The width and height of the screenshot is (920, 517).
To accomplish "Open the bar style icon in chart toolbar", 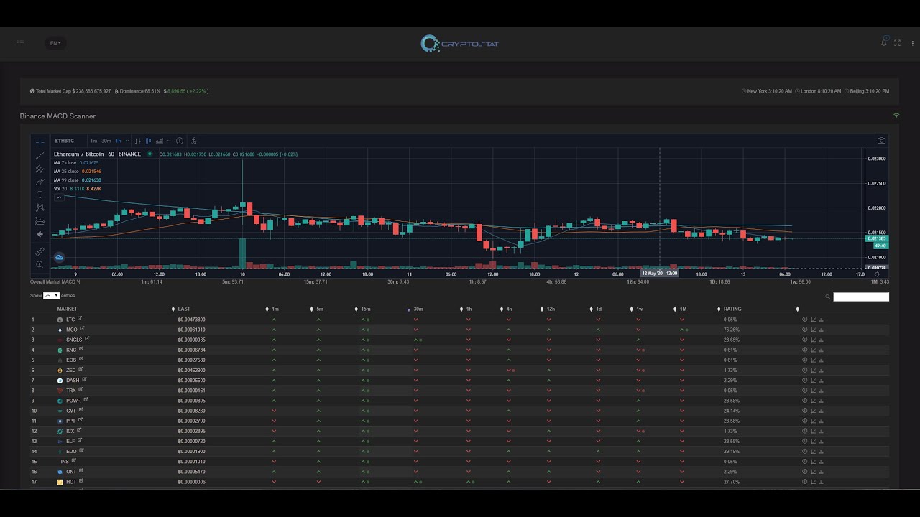I will click(138, 141).
